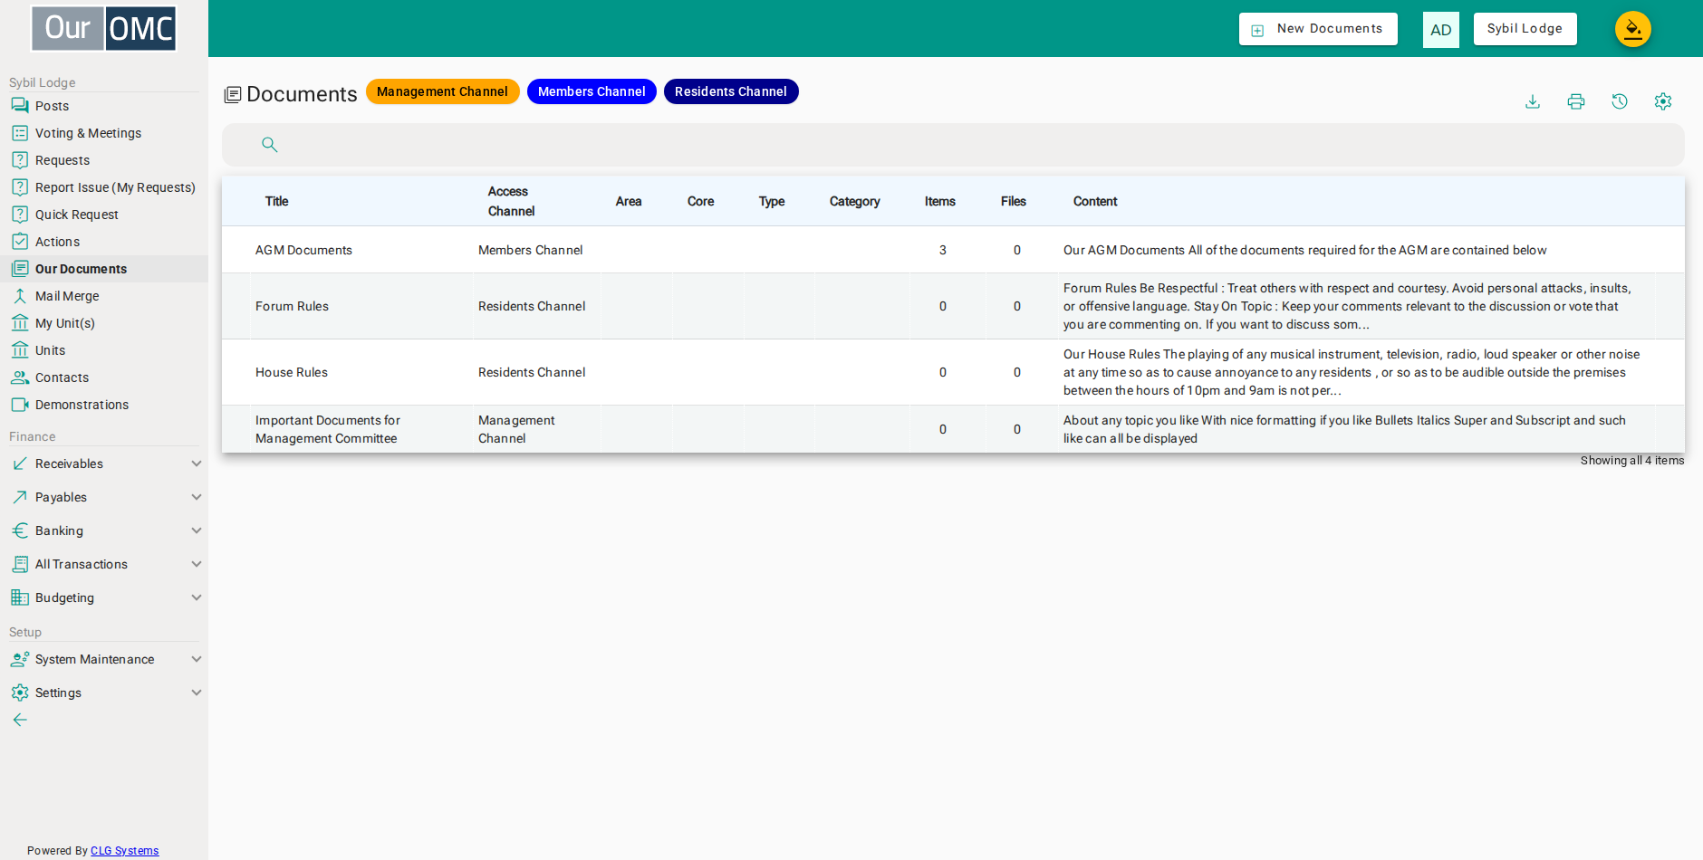Sort by Category column header
This screenshot has height=860, width=1703.
[x=855, y=201]
